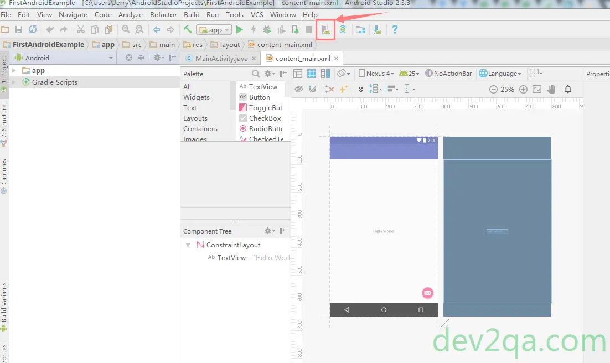Screen dimensions: 610x363
Task: Open the Nexus 4 device dropdown
Action: click(376, 74)
